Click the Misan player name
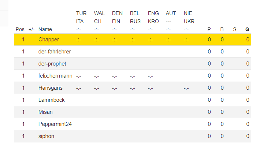The width and height of the screenshot is (271, 153). coord(45,112)
